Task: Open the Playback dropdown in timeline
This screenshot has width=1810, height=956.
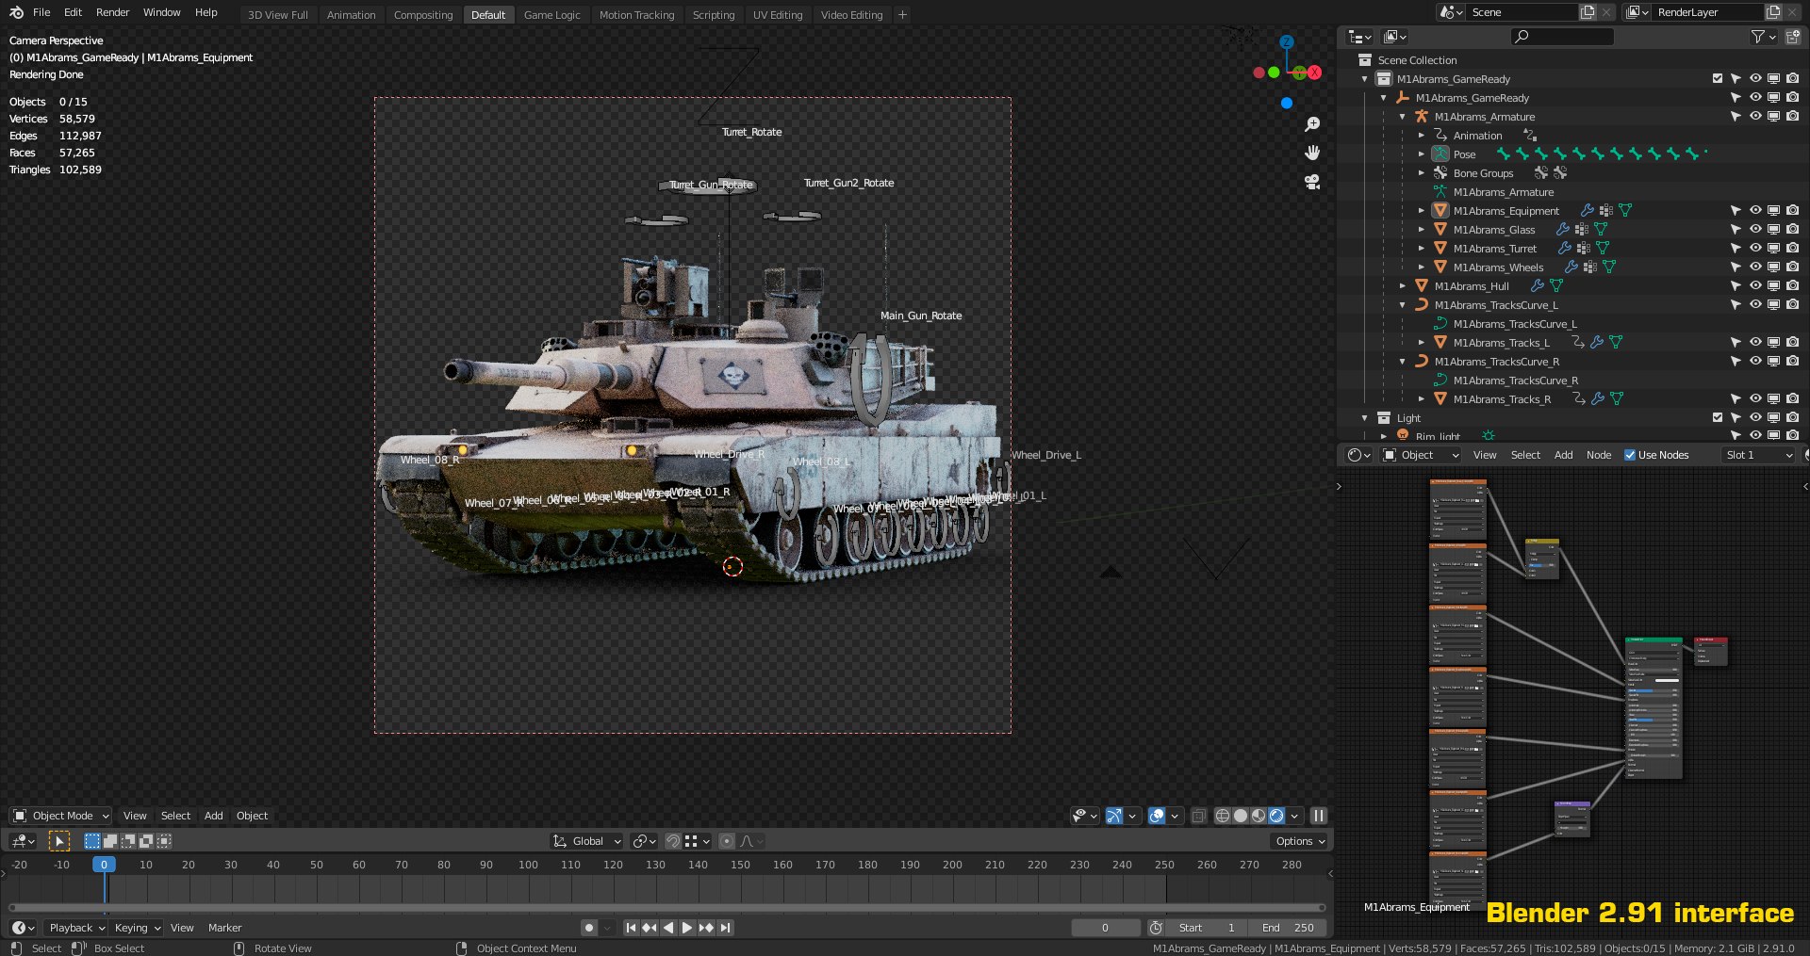Action: pyautogui.click(x=75, y=928)
